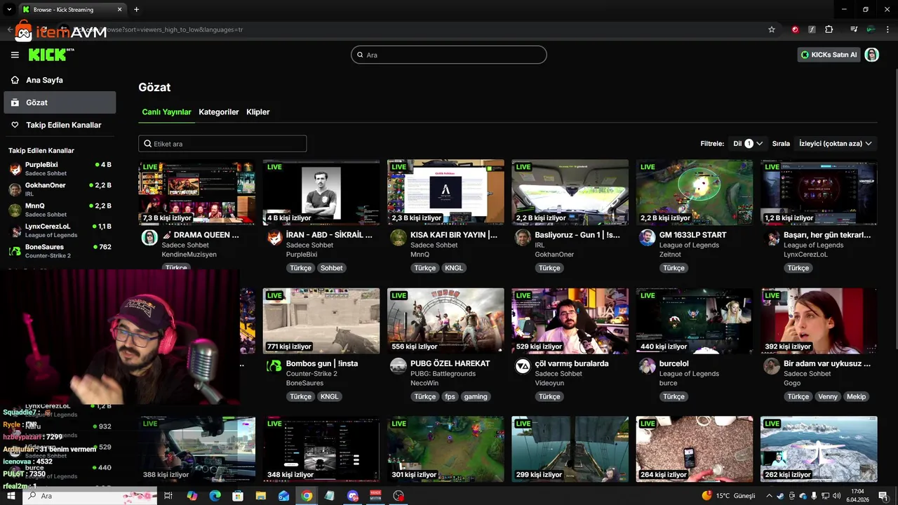Viewport: 898px width, 505px height.
Task: Open Gogo channel avatar
Action: [772, 366]
